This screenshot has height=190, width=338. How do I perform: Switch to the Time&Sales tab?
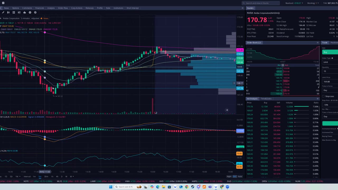pos(266,99)
